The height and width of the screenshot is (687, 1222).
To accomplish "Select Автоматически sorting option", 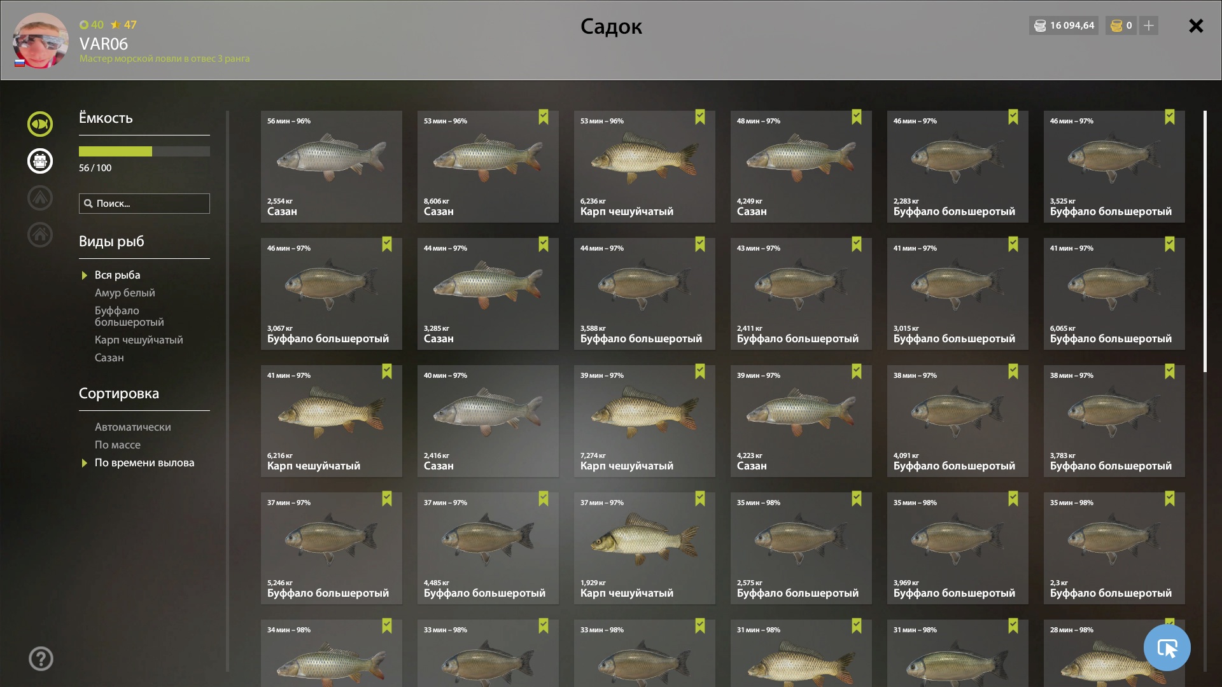I will tap(133, 427).
